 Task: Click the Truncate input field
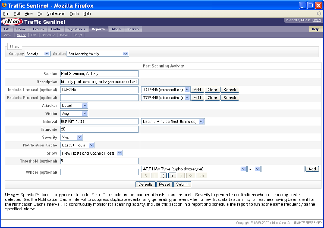99,129
